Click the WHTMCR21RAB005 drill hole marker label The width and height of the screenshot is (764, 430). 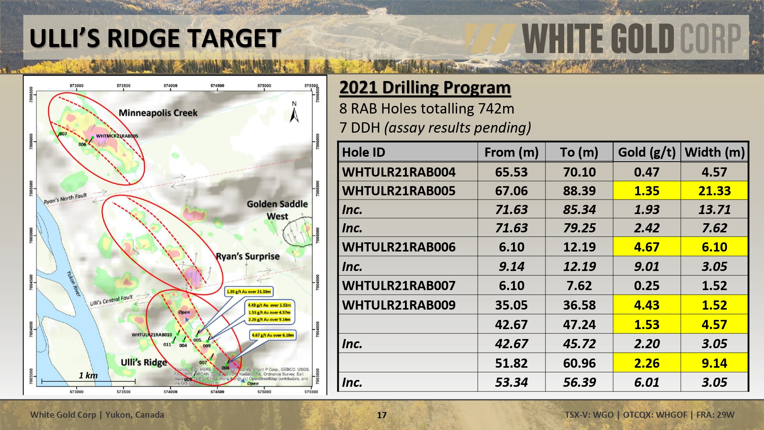[117, 136]
